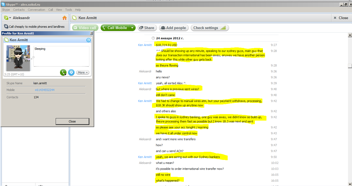Click the local time 3:25 (GMT+10)

coord(14,74)
